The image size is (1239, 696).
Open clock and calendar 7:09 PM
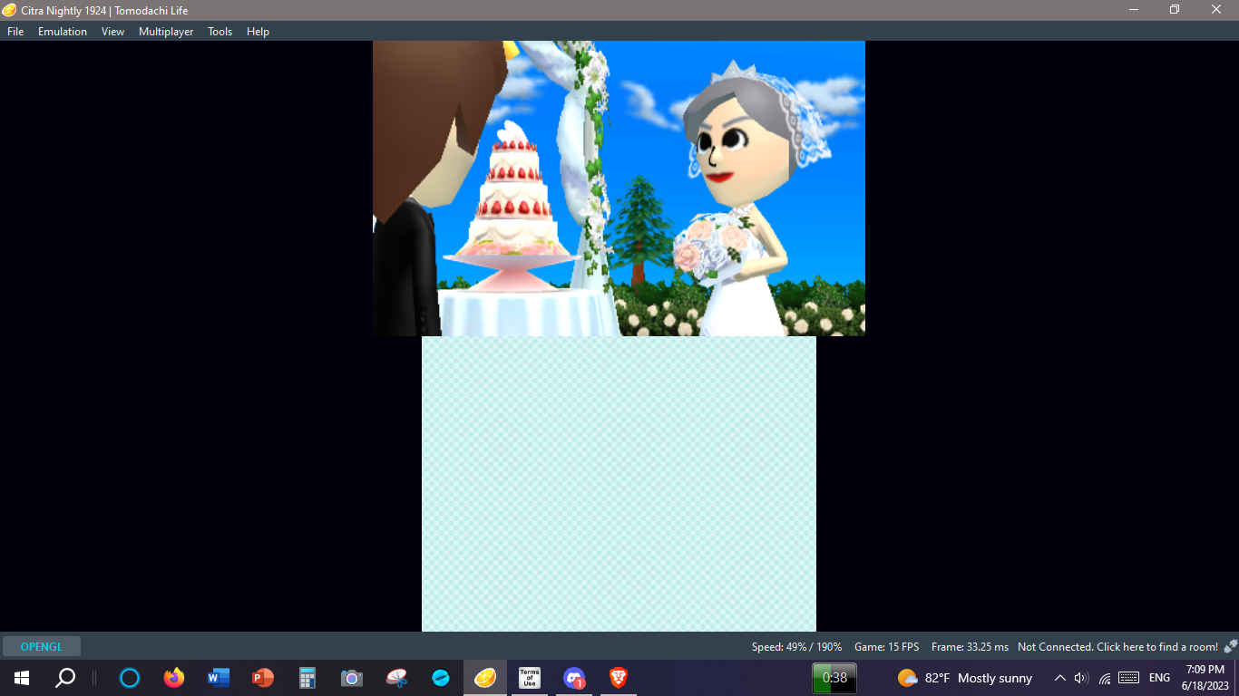pos(1205,678)
